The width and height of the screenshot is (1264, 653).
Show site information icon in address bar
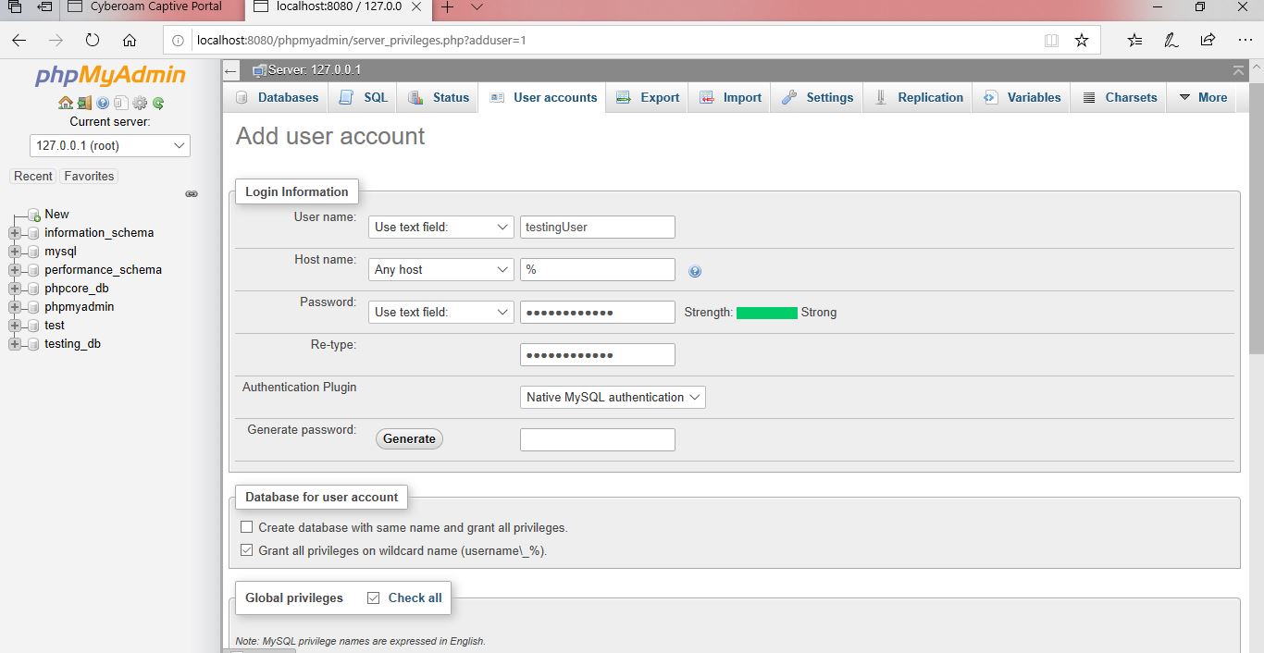tap(179, 41)
